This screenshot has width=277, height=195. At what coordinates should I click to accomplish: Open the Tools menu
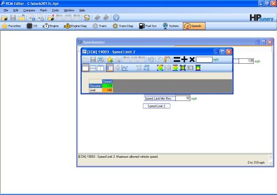[55, 10]
